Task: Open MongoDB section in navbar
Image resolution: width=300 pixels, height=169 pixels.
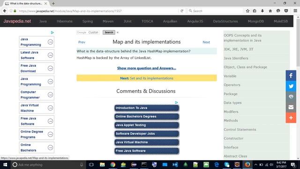Action: point(256,21)
